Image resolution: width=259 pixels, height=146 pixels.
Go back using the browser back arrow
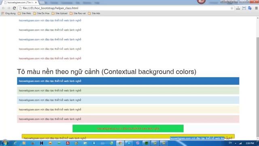(x=3, y=8)
